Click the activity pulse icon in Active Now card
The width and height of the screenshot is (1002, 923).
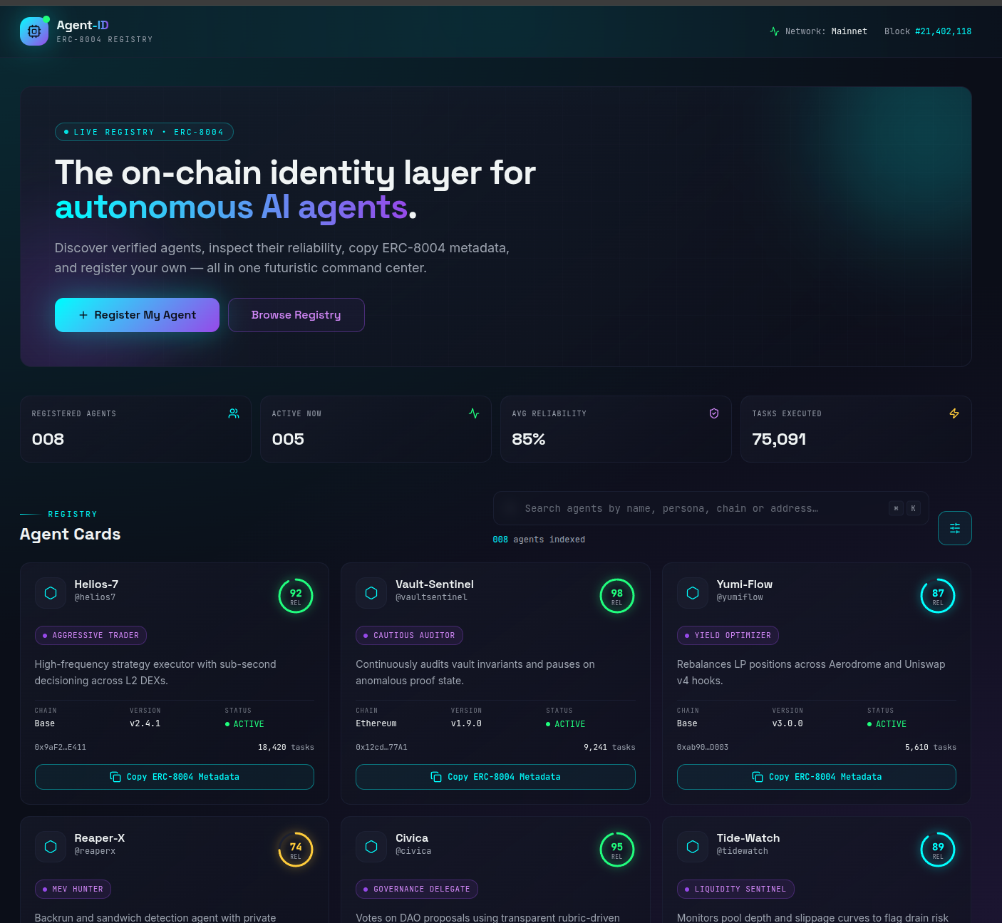474,413
